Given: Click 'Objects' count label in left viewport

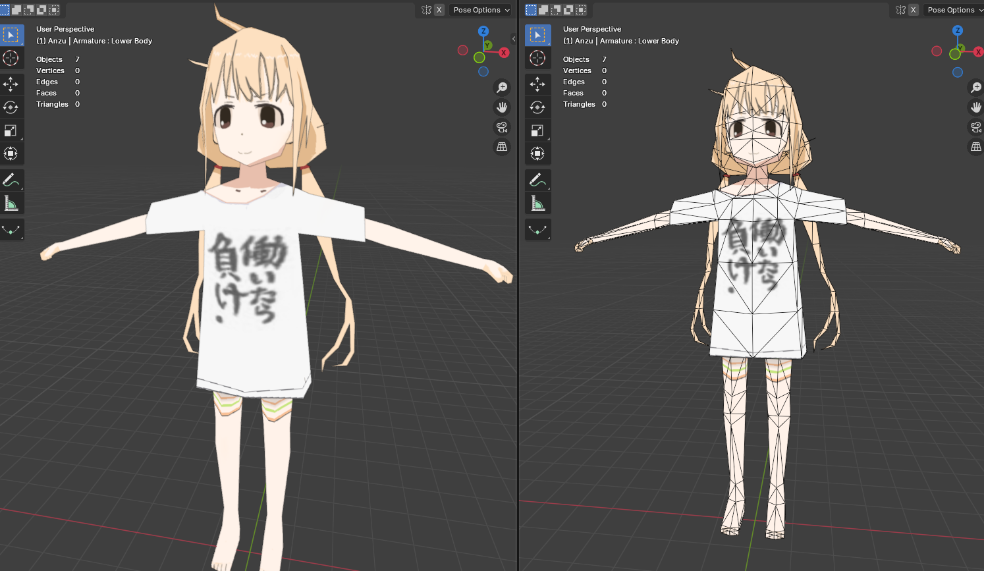Looking at the screenshot, I should [x=49, y=59].
